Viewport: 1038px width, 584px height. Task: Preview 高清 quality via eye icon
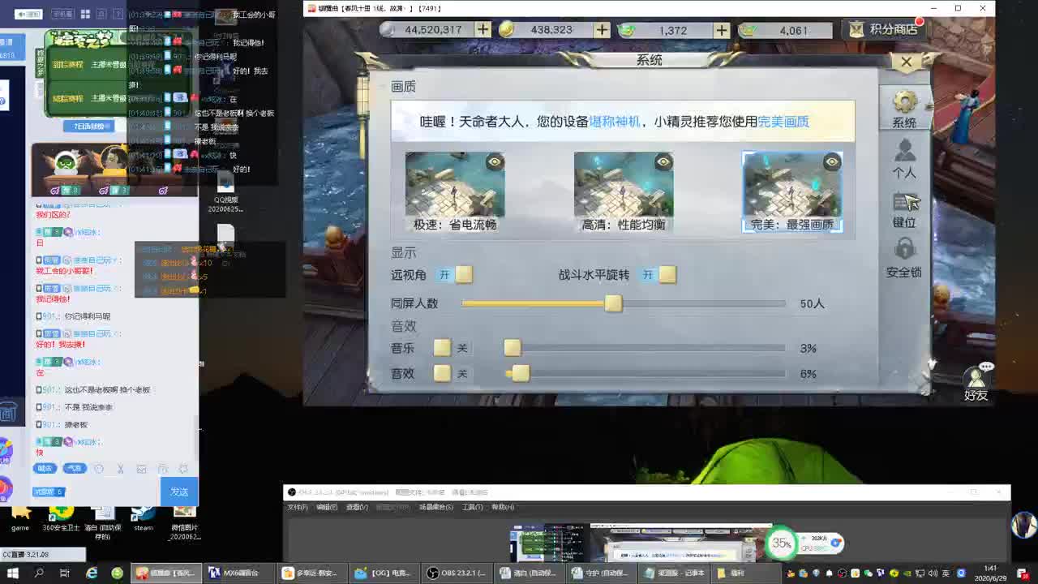pyautogui.click(x=663, y=162)
